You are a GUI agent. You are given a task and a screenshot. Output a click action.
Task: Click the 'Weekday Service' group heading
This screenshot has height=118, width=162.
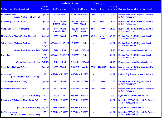tap(70, 3)
